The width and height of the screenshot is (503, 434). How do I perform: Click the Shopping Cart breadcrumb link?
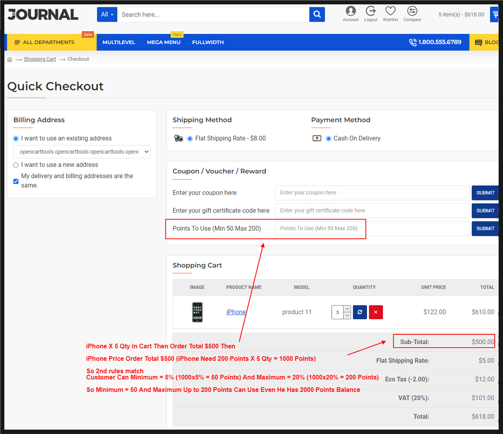[x=40, y=59]
